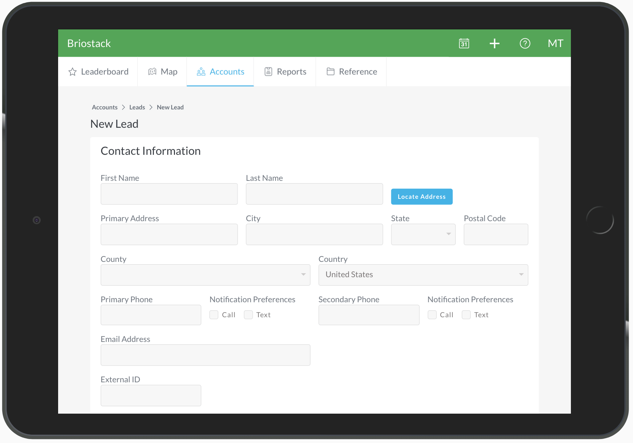Click the New Lead breadcrumb
The height and width of the screenshot is (443, 633).
coord(170,107)
